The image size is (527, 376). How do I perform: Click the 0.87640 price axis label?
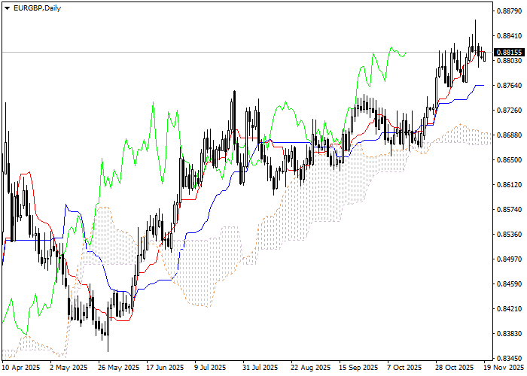(510, 86)
